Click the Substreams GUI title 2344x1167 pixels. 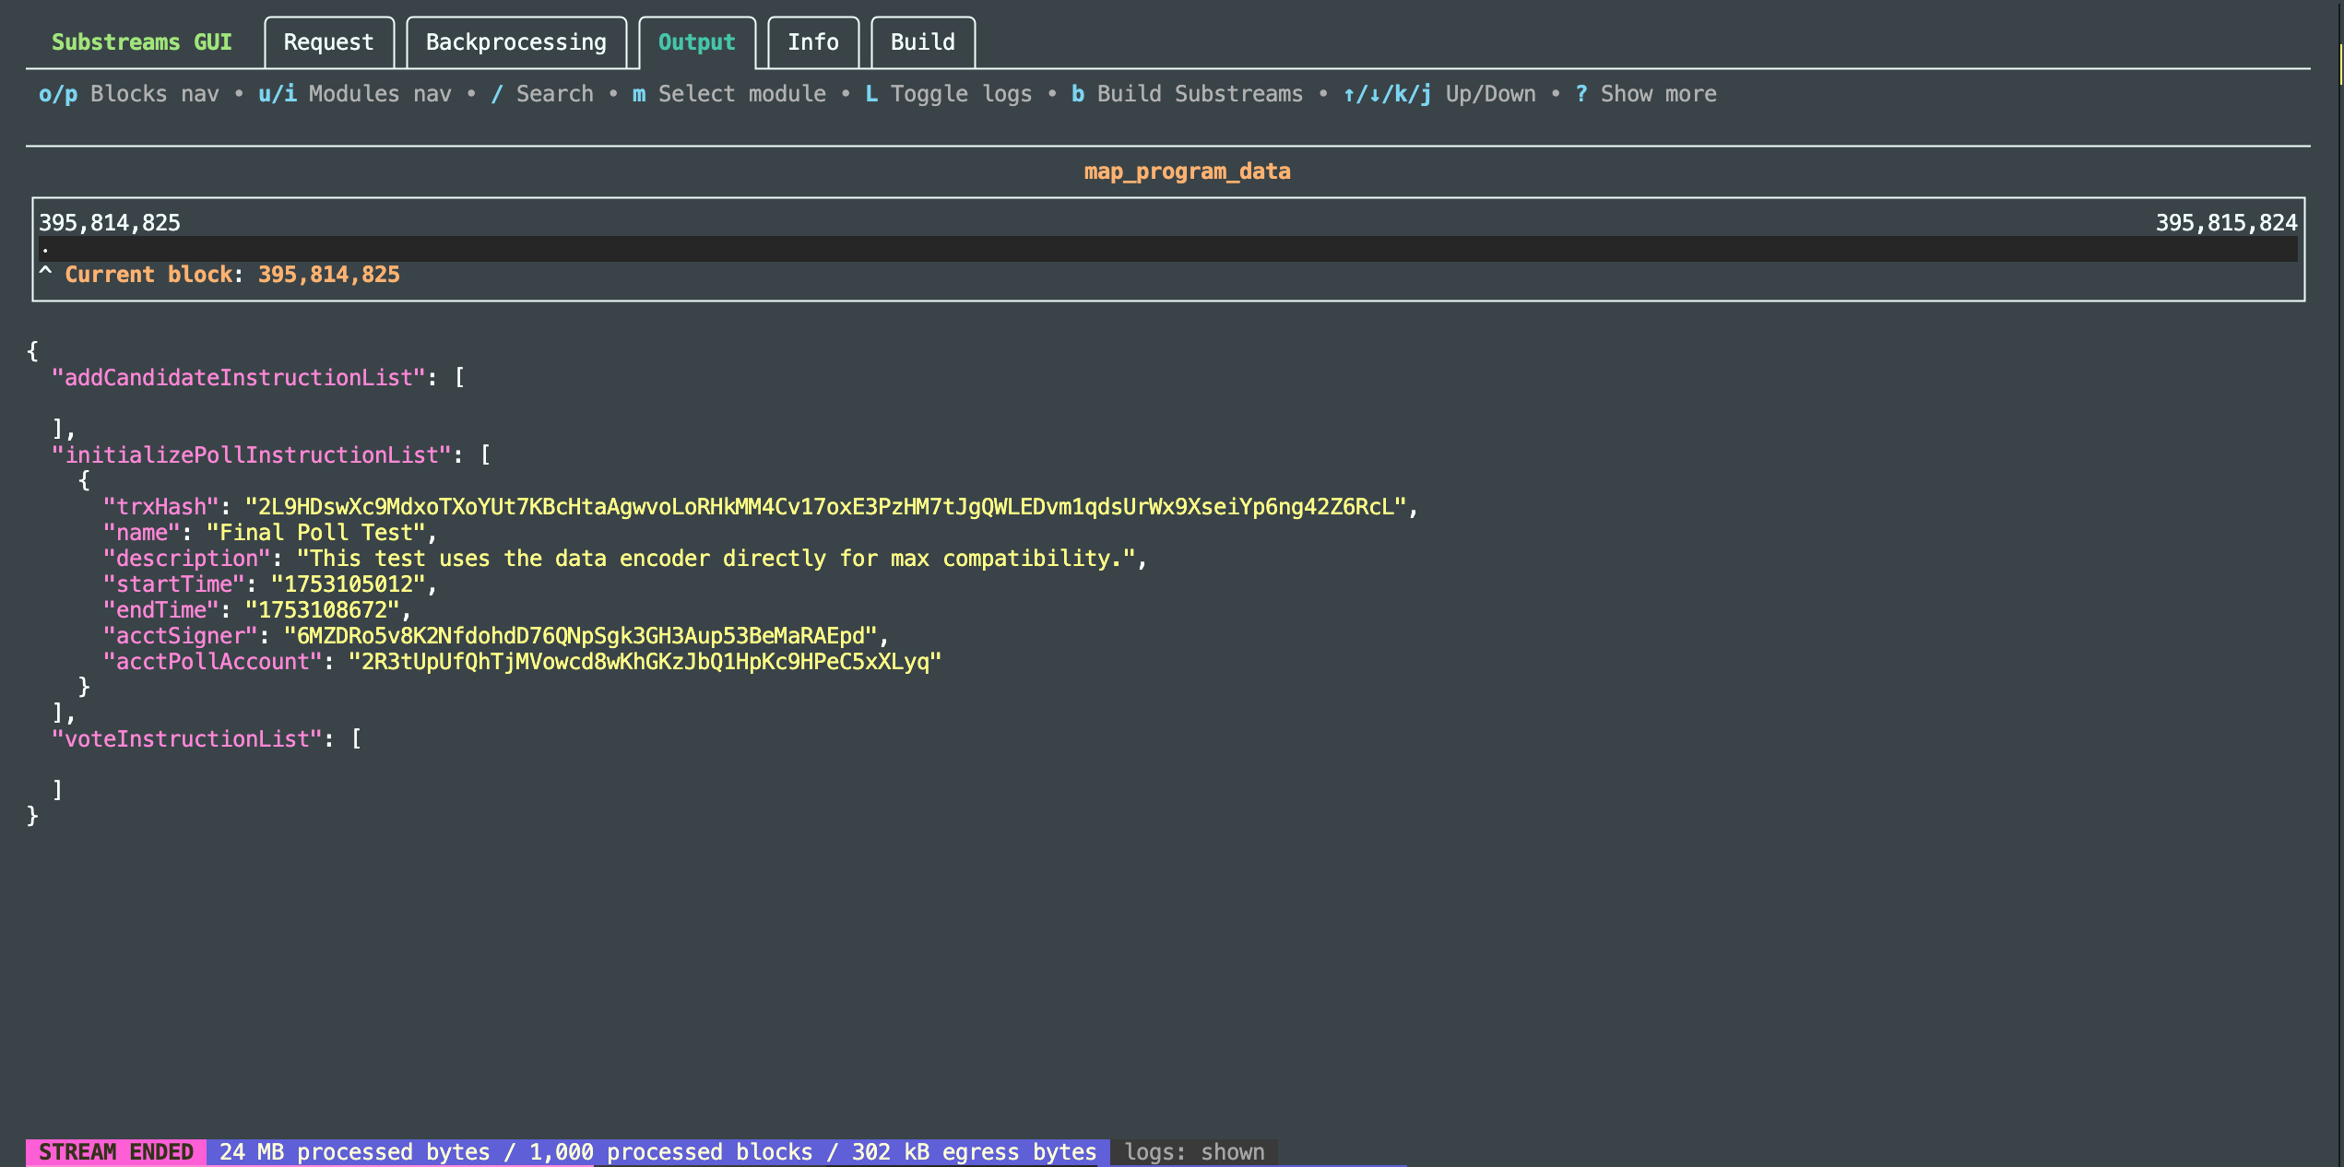pos(141,42)
